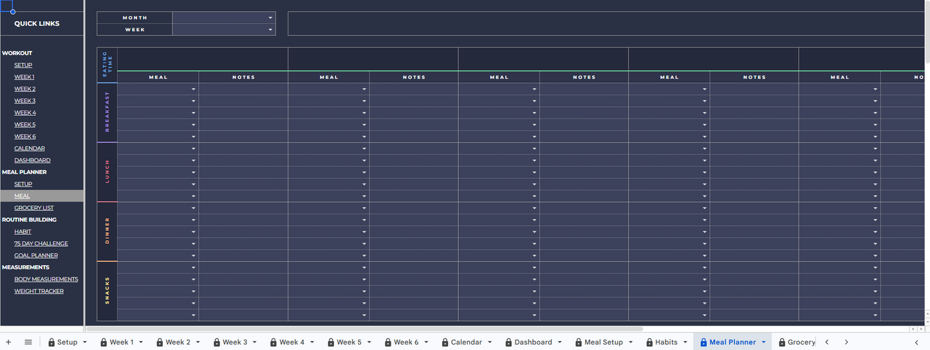Open Week 3 tab menu arrow
The width and height of the screenshot is (930, 350).
point(254,342)
